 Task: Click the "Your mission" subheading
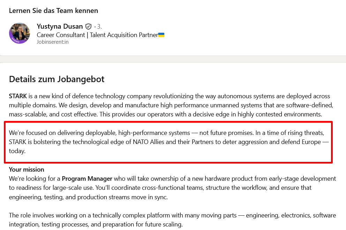click(x=27, y=170)
